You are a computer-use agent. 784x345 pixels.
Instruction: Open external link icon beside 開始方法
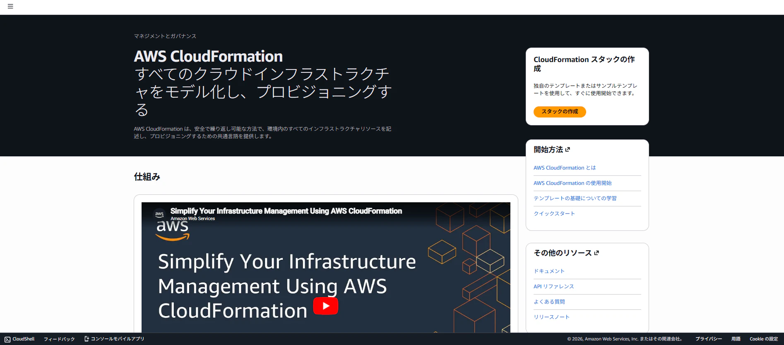click(568, 149)
